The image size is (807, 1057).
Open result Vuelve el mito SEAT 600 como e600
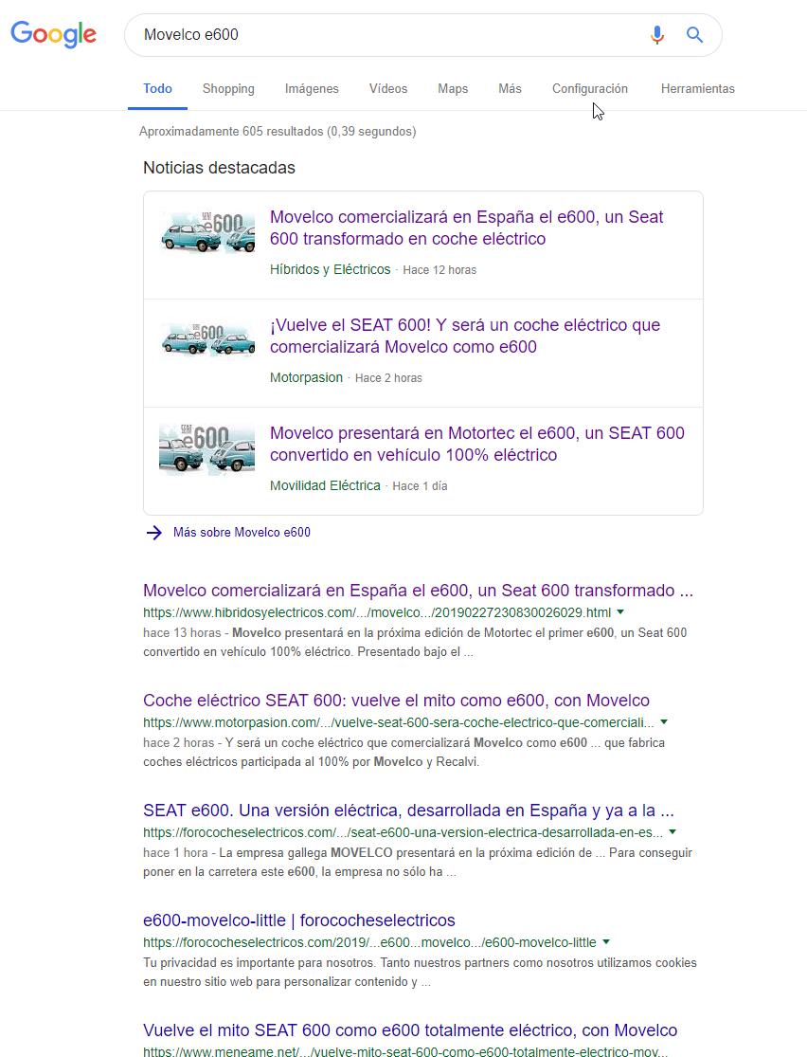[x=410, y=1030]
